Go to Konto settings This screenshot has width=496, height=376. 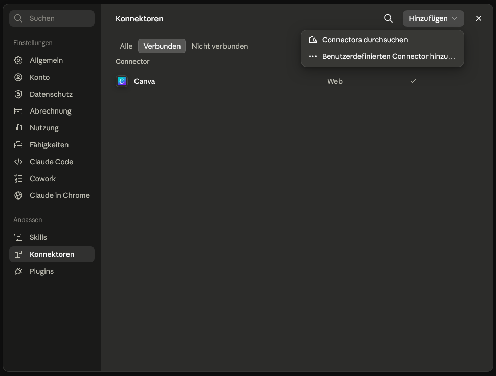[52, 77]
